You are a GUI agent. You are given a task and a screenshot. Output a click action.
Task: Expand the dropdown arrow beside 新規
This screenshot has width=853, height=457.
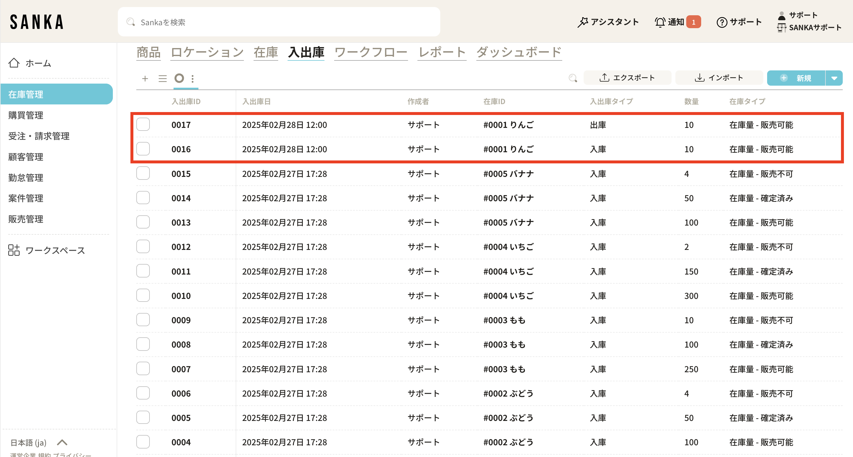click(x=834, y=78)
